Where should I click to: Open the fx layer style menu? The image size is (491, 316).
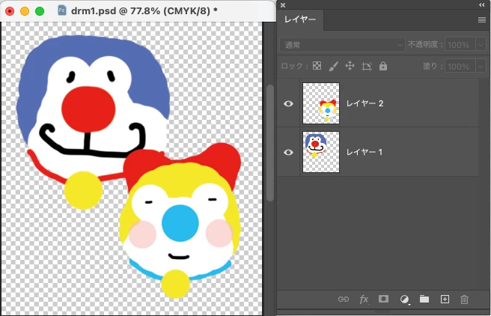click(x=364, y=300)
